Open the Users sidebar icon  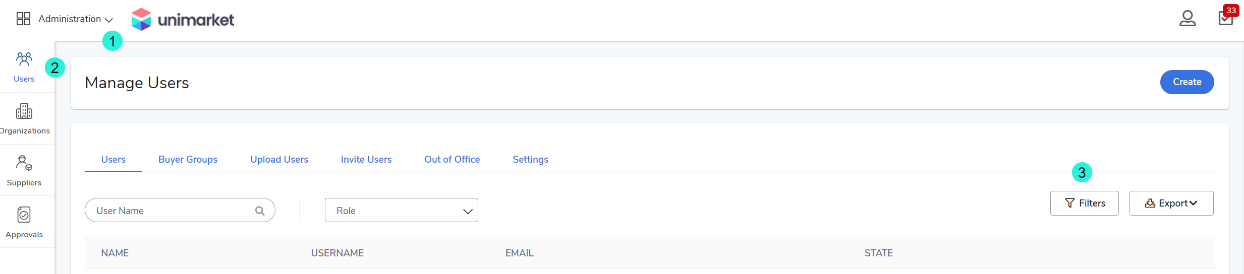(x=24, y=59)
